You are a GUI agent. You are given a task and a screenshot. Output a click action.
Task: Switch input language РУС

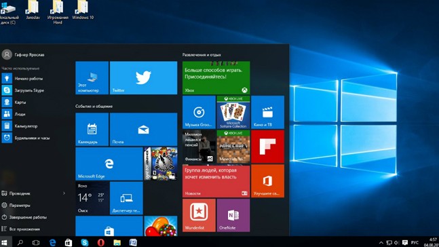[x=415, y=242]
